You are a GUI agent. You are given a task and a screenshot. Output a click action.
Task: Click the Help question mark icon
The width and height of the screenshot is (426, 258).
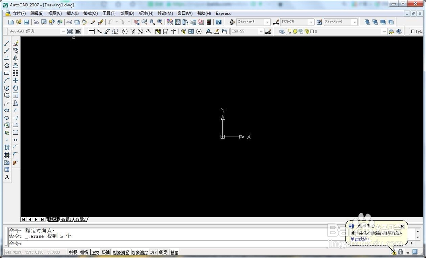(219, 22)
